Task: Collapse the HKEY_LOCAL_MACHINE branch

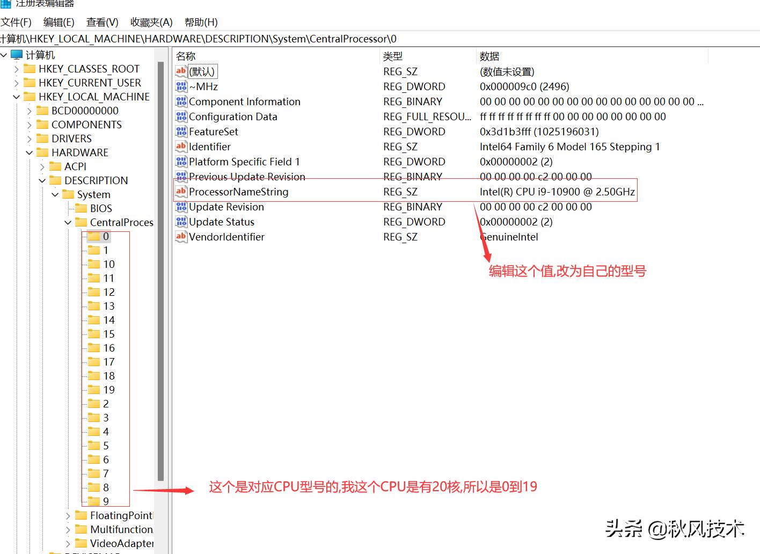Action: tap(16, 96)
